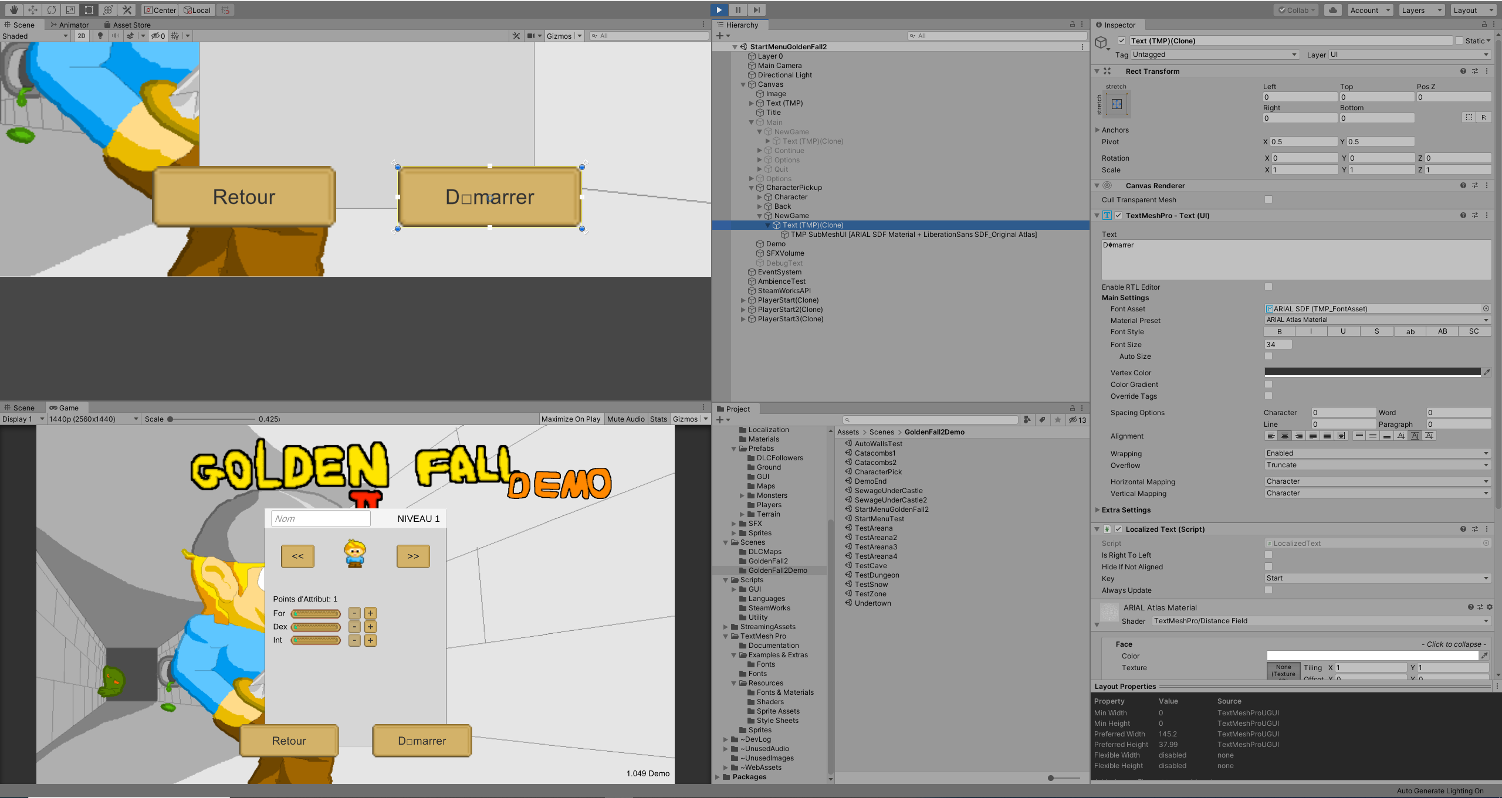The width and height of the screenshot is (1502, 798).
Task: Click the Vertex Color swatch
Action: pos(1372,372)
